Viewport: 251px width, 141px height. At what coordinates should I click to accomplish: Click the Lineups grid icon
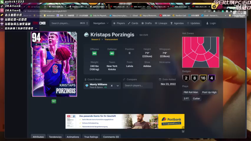(x=156, y=23)
